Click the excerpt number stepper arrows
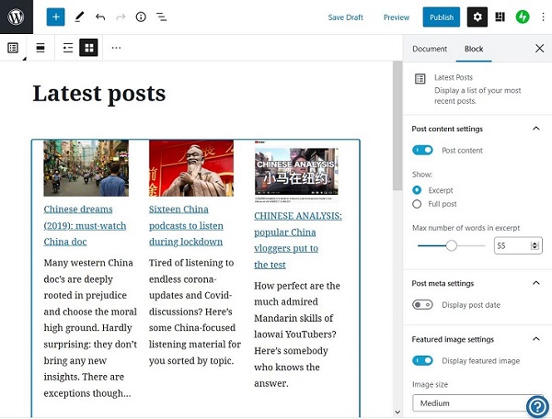 pyautogui.click(x=535, y=245)
